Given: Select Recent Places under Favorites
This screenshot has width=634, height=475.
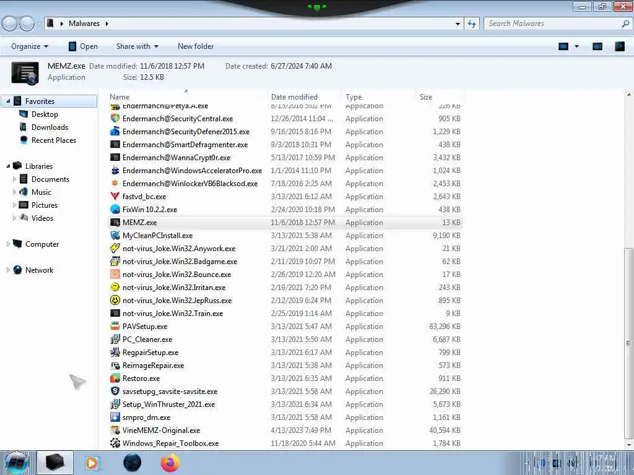Looking at the screenshot, I should 54,140.
